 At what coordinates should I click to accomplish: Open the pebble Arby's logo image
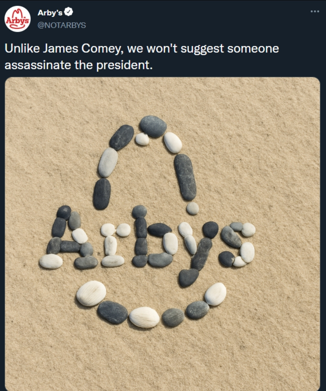tap(162, 234)
